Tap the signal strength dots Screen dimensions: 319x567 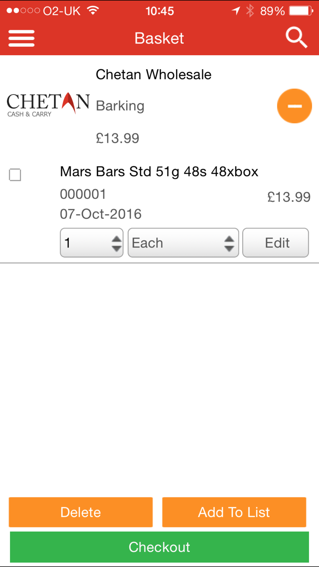click(23, 11)
